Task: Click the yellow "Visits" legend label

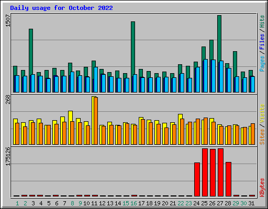Action: coord(262,114)
